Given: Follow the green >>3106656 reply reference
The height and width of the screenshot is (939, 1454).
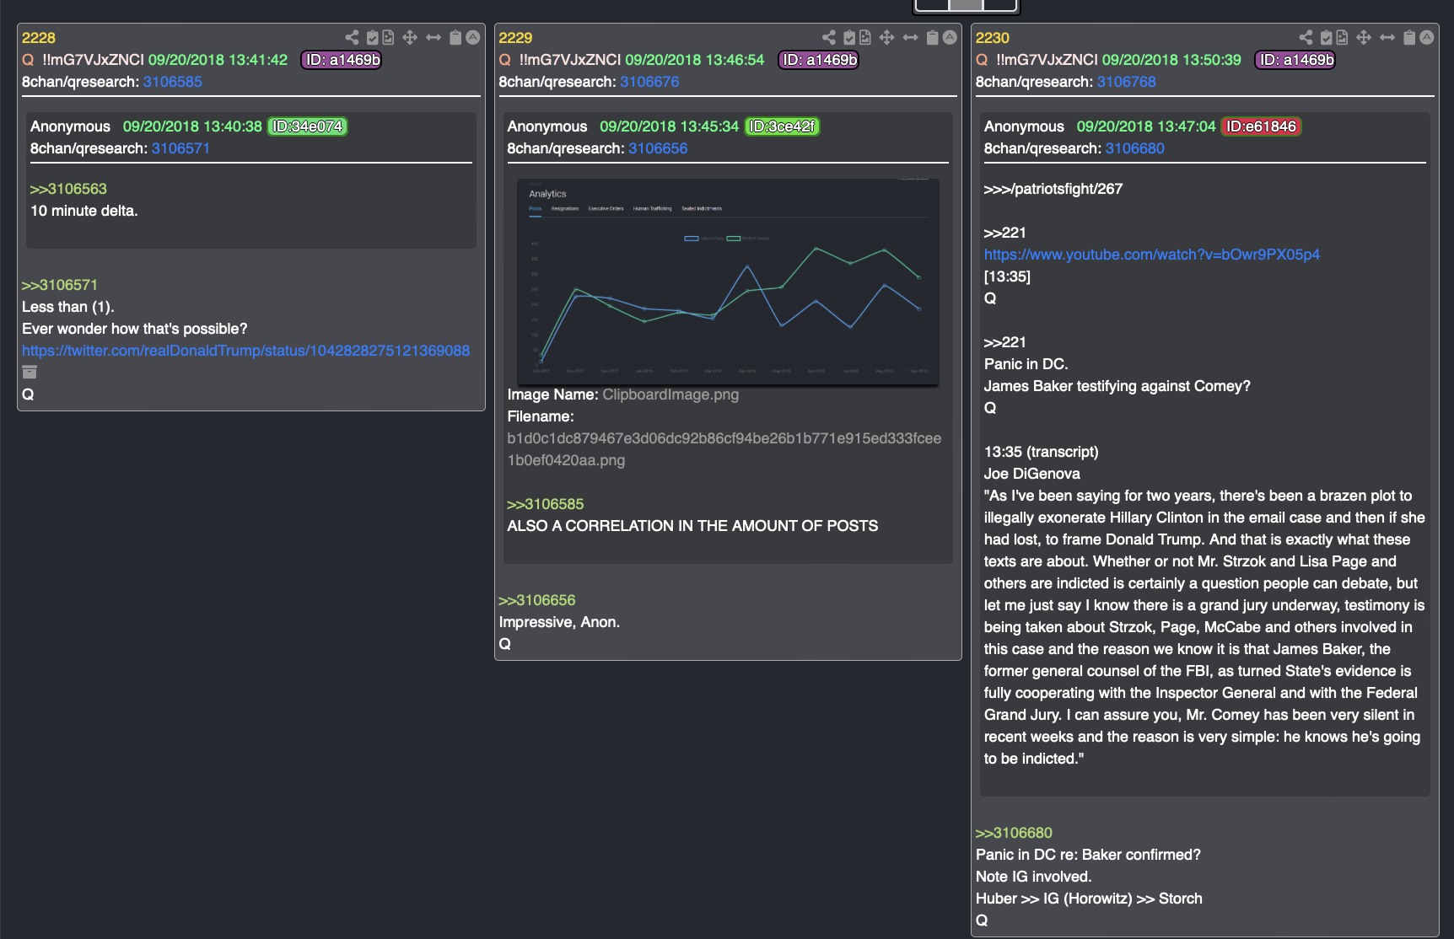Looking at the screenshot, I should point(537,600).
